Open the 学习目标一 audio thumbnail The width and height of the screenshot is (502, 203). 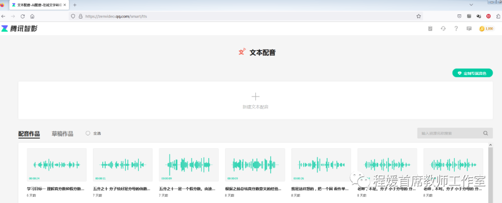(57, 165)
